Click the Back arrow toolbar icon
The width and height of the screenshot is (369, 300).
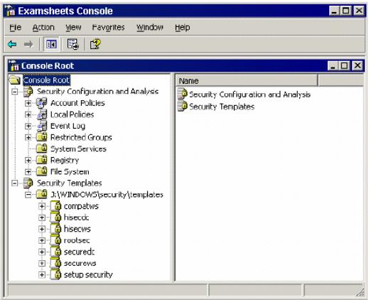[x=12, y=44]
